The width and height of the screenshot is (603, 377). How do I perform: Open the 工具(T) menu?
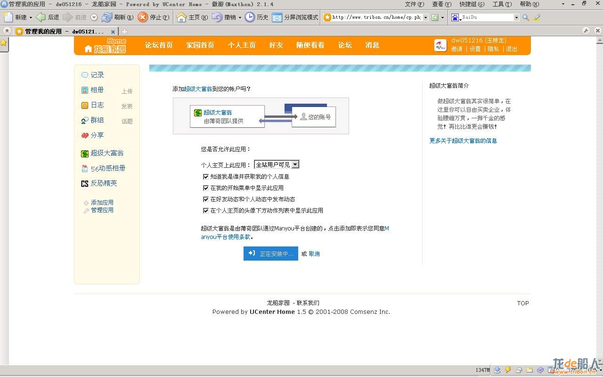point(502,4)
